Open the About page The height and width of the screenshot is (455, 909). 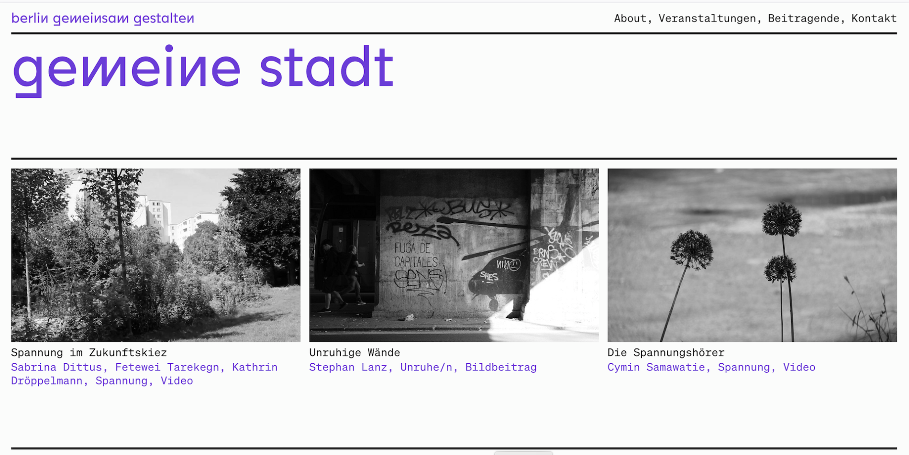pyautogui.click(x=630, y=19)
